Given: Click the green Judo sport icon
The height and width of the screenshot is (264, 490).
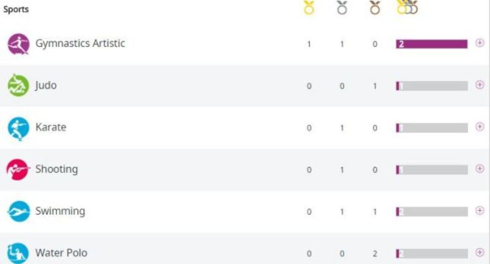Looking at the screenshot, I should [x=18, y=86].
